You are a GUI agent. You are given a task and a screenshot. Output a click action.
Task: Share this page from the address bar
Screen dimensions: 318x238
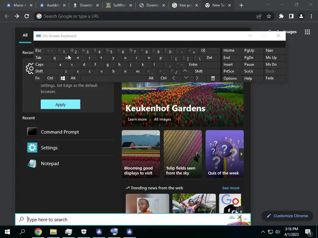[x=259, y=16]
